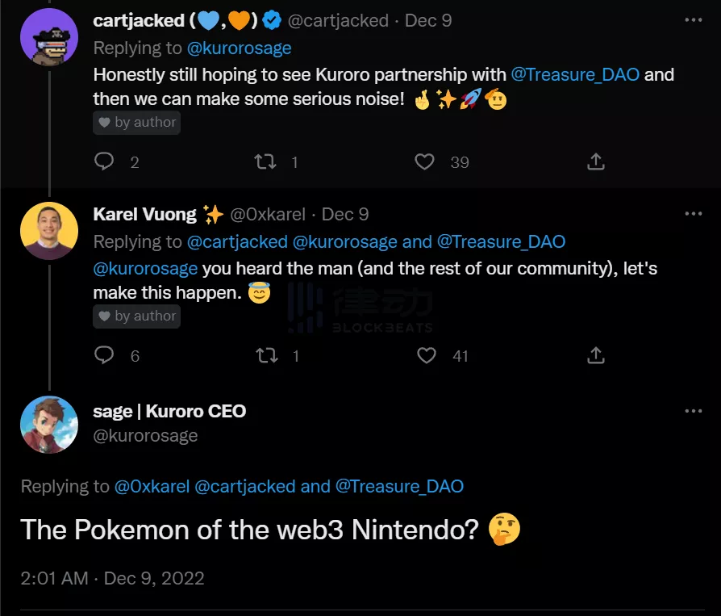Click the Karel Vuong display name
The width and height of the screenshot is (721, 616).
pyautogui.click(x=145, y=214)
